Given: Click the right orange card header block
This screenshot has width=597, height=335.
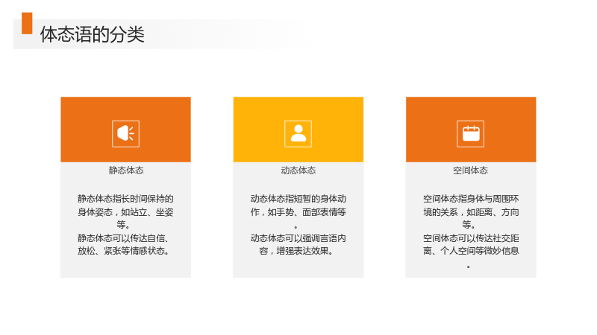Looking at the screenshot, I should tap(471, 130).
